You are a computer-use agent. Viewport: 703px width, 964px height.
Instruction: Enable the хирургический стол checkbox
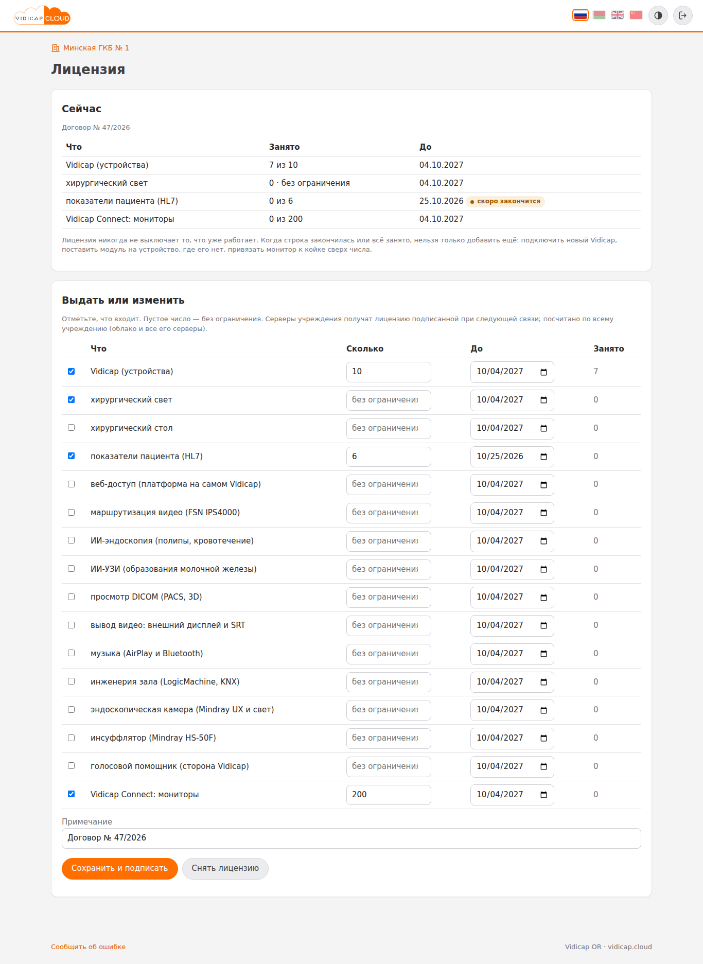pyautogui.click(x=72, y=428)
